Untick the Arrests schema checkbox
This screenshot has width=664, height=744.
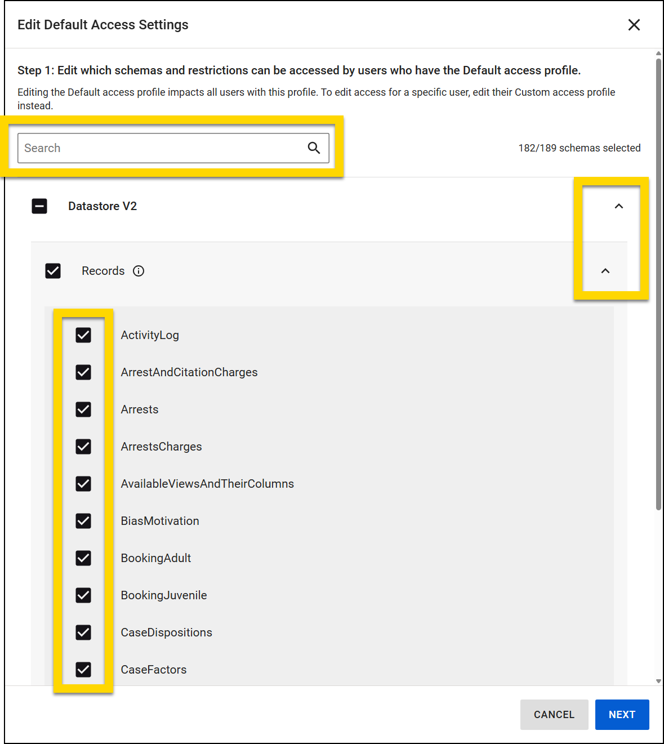click(x=83, y=409)
